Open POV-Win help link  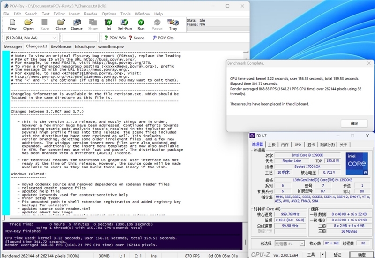coord(115,38)
